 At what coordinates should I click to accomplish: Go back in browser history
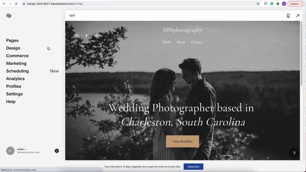point(4,4)
